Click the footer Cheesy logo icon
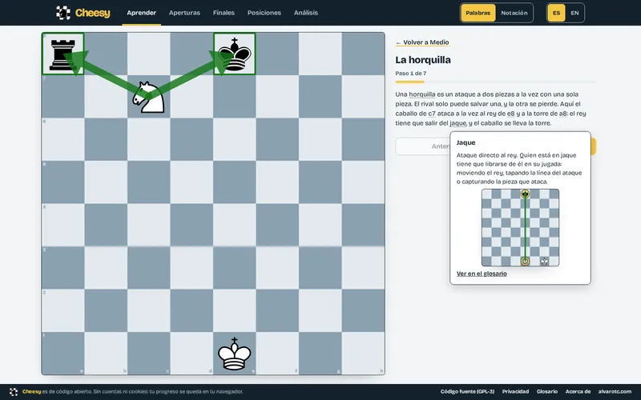641x400 pixels. click(x=14, y=392)
